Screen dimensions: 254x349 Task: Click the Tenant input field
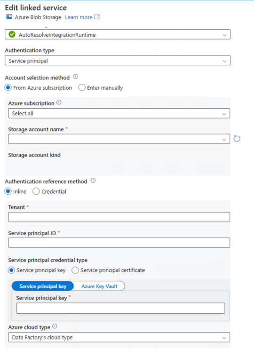tap(119, 217)
